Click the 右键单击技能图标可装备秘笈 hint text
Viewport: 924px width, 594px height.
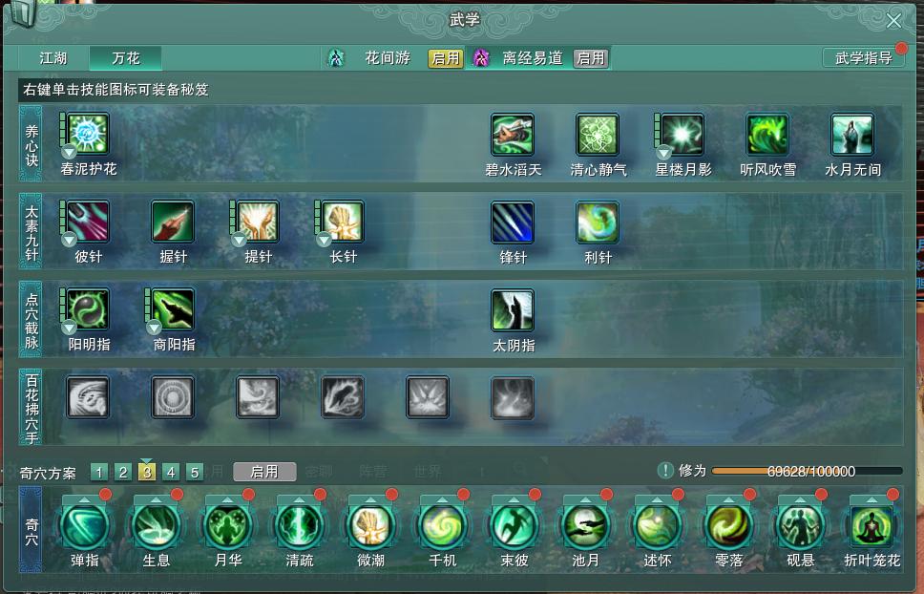point(116,90)
